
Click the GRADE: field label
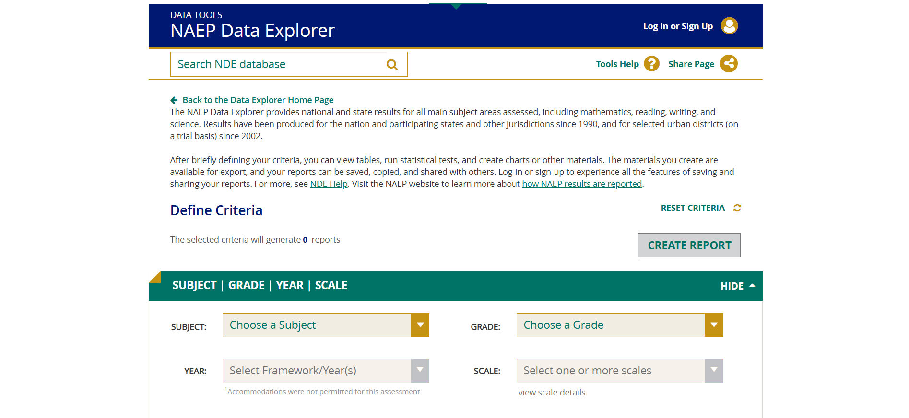tap(485, 327)
